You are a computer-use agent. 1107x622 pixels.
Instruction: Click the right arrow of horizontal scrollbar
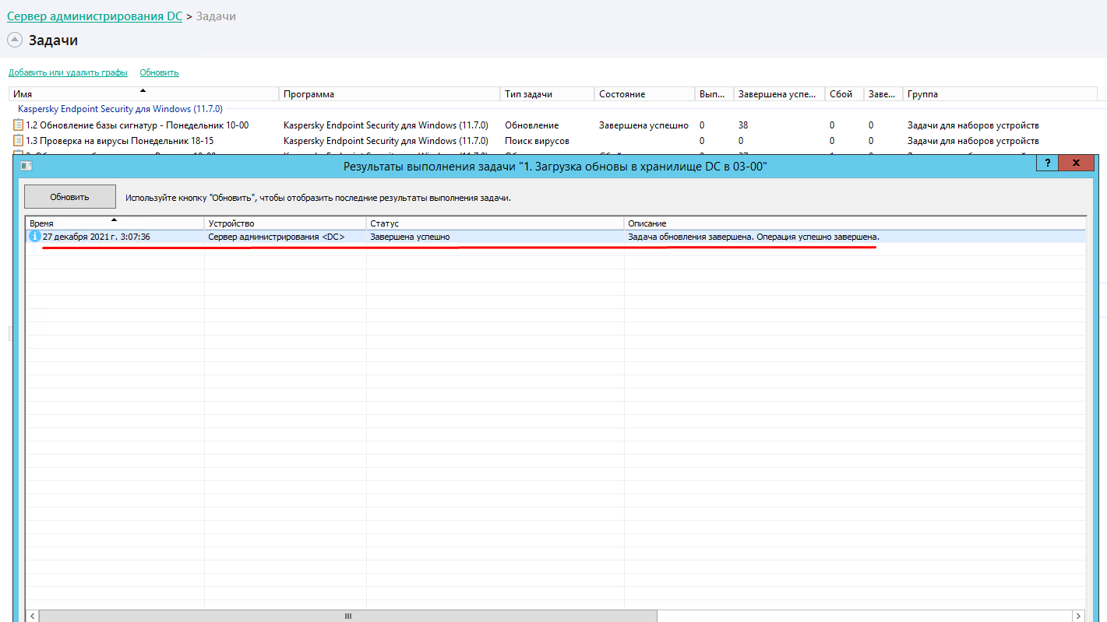(1078, 616)
